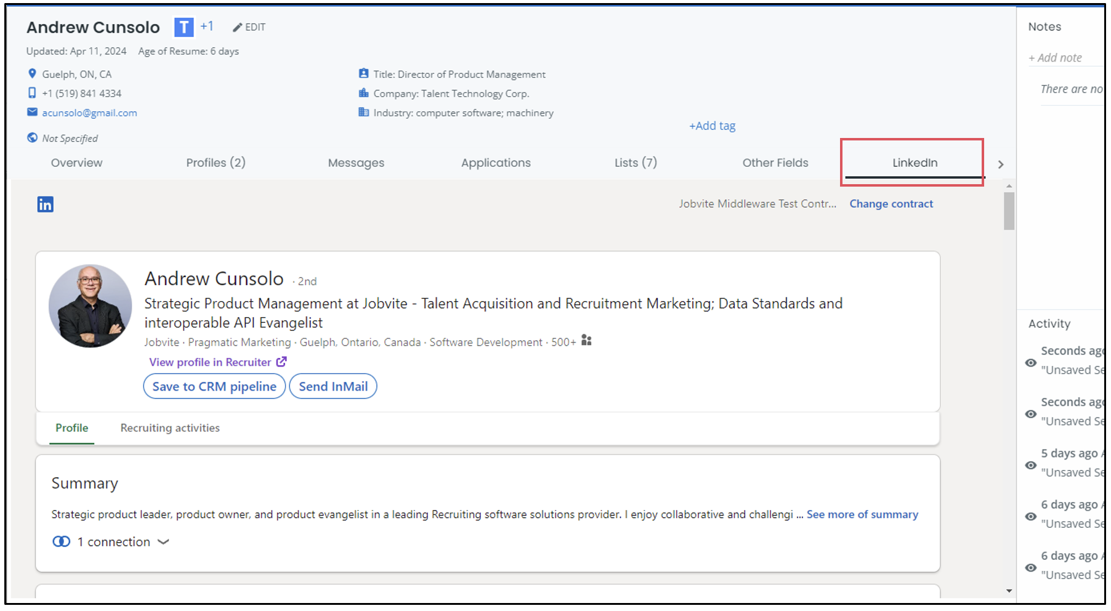Expand the +1 additional sources indicator
This screenshot has width=1111, height=611.
point(207,26)
